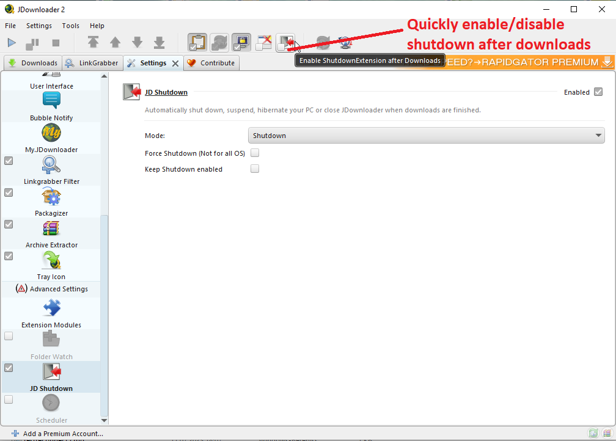Click the download arrow icon on Rapidgator banner
This screenshot has width=616, height=441.
click(607, 62)
